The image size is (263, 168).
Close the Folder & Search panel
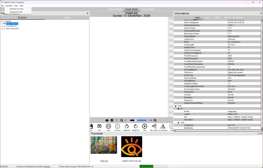pos(87,13)
